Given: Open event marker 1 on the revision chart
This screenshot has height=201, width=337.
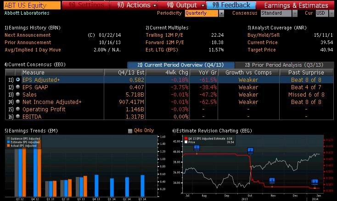Looking at the screenshot, I should click(x=197, y=148).
